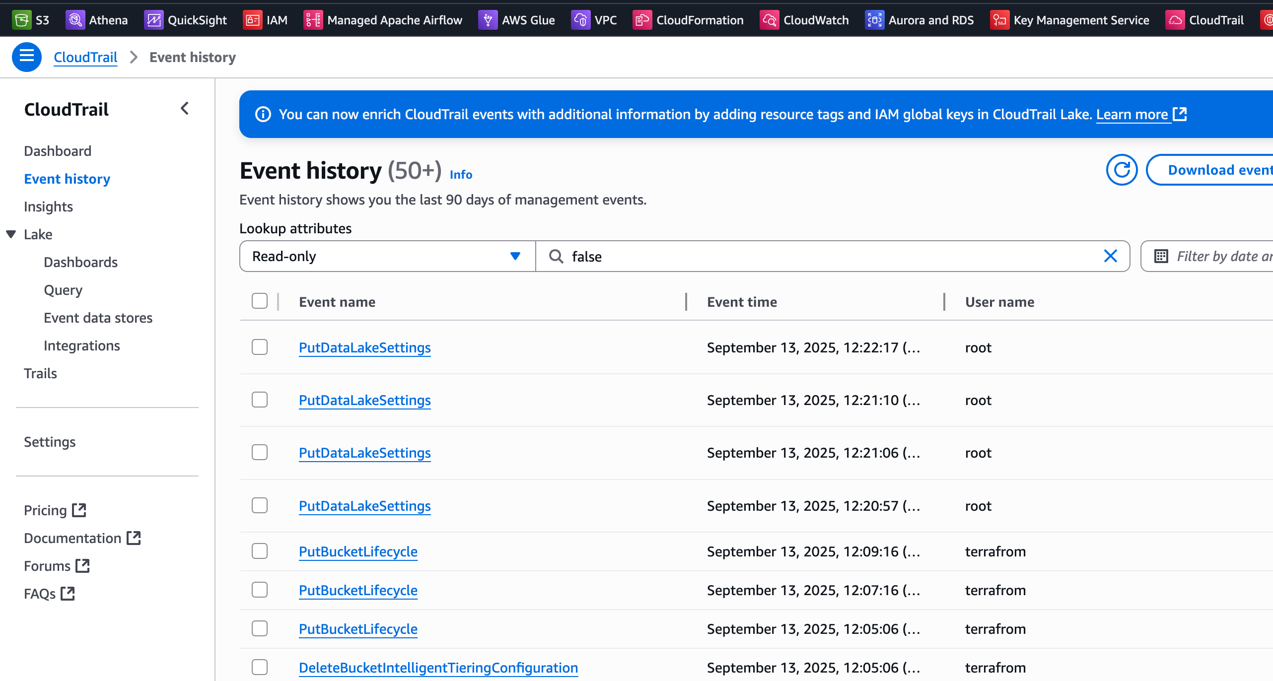Collapse the CloudTrail side navigation panel
Viewport: 1273px width, 681px height.
pos(185,109)
